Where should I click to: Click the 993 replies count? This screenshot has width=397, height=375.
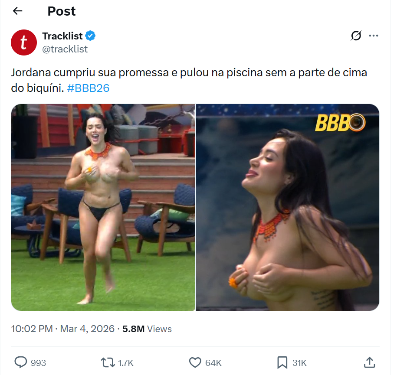(x=38, y=363)
